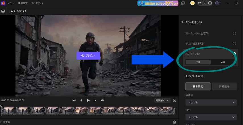Image resolution: width=243 pixels, height=125 pixels.
Task: Open the 環境設定 menu
Action: [x=23, y=3]
